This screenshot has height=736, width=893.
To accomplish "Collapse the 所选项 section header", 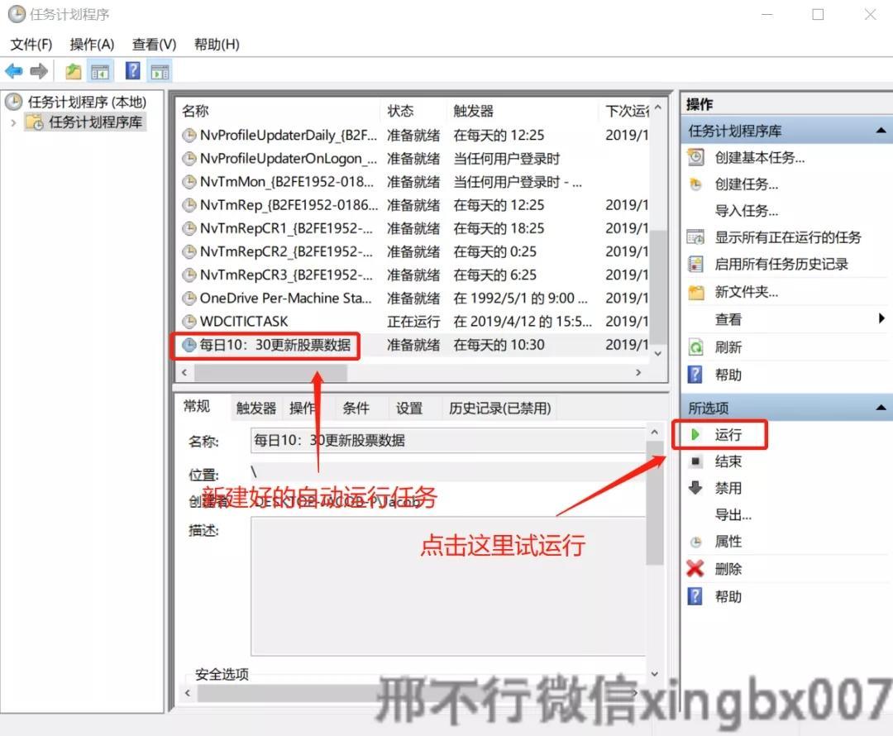I will coord(880,405).
